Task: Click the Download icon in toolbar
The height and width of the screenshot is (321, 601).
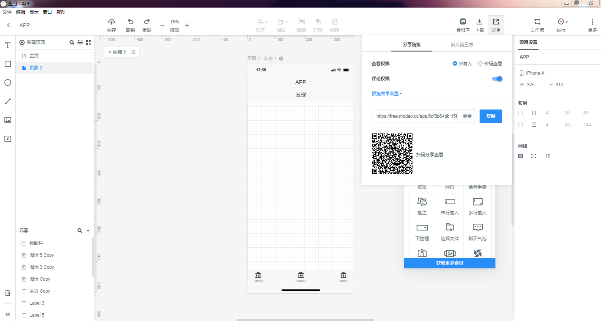Action: pyautogui.click(x=479, y=22)
